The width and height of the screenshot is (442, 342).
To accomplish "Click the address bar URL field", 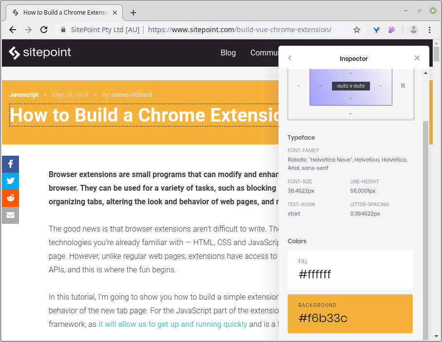I will click(243, 30).
